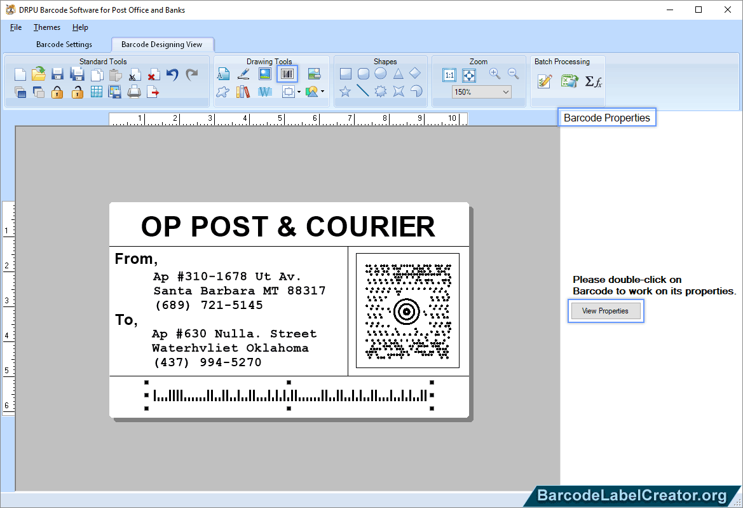Export the label (page with red arrow)
This screenshot has height=508, width=743.
click(153, 92)
